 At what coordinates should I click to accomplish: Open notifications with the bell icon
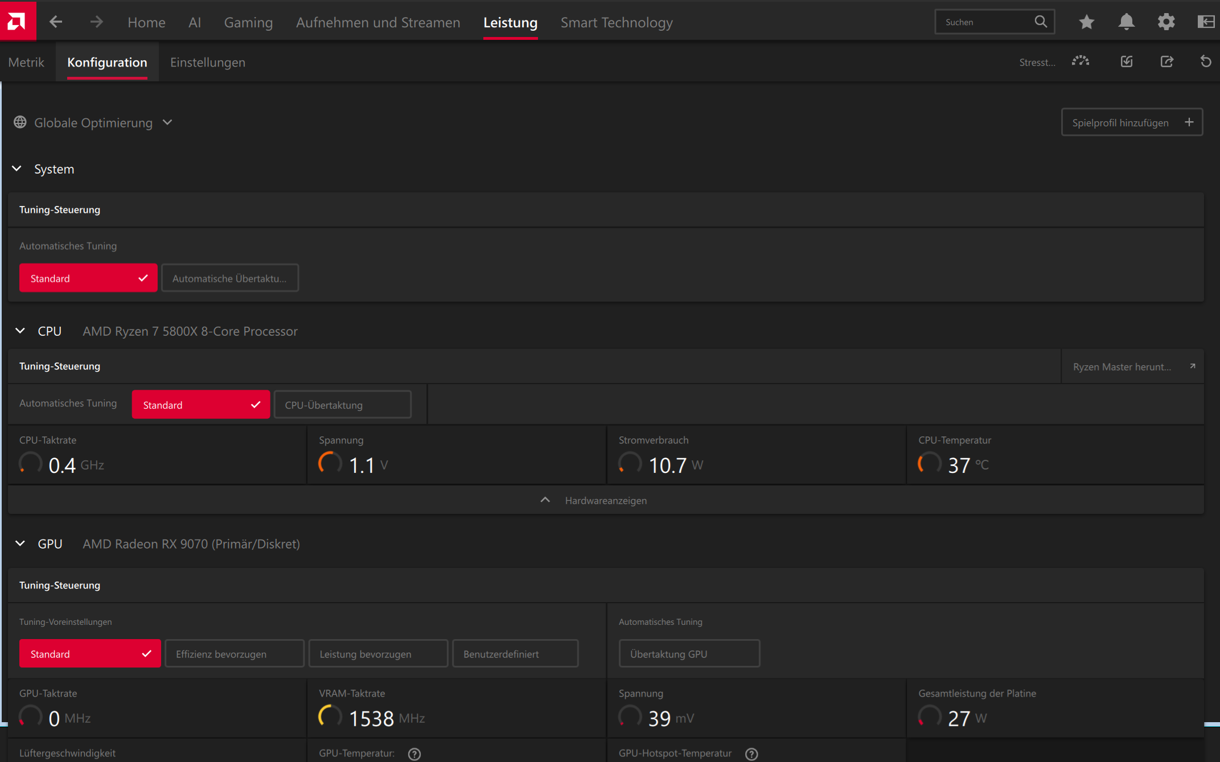(1126, 22)
